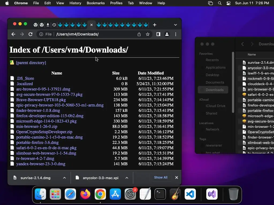The height and width of the screenshot is (205, 274).
Task: Select Documents in Finder sidebar
Action: [215, 82]
